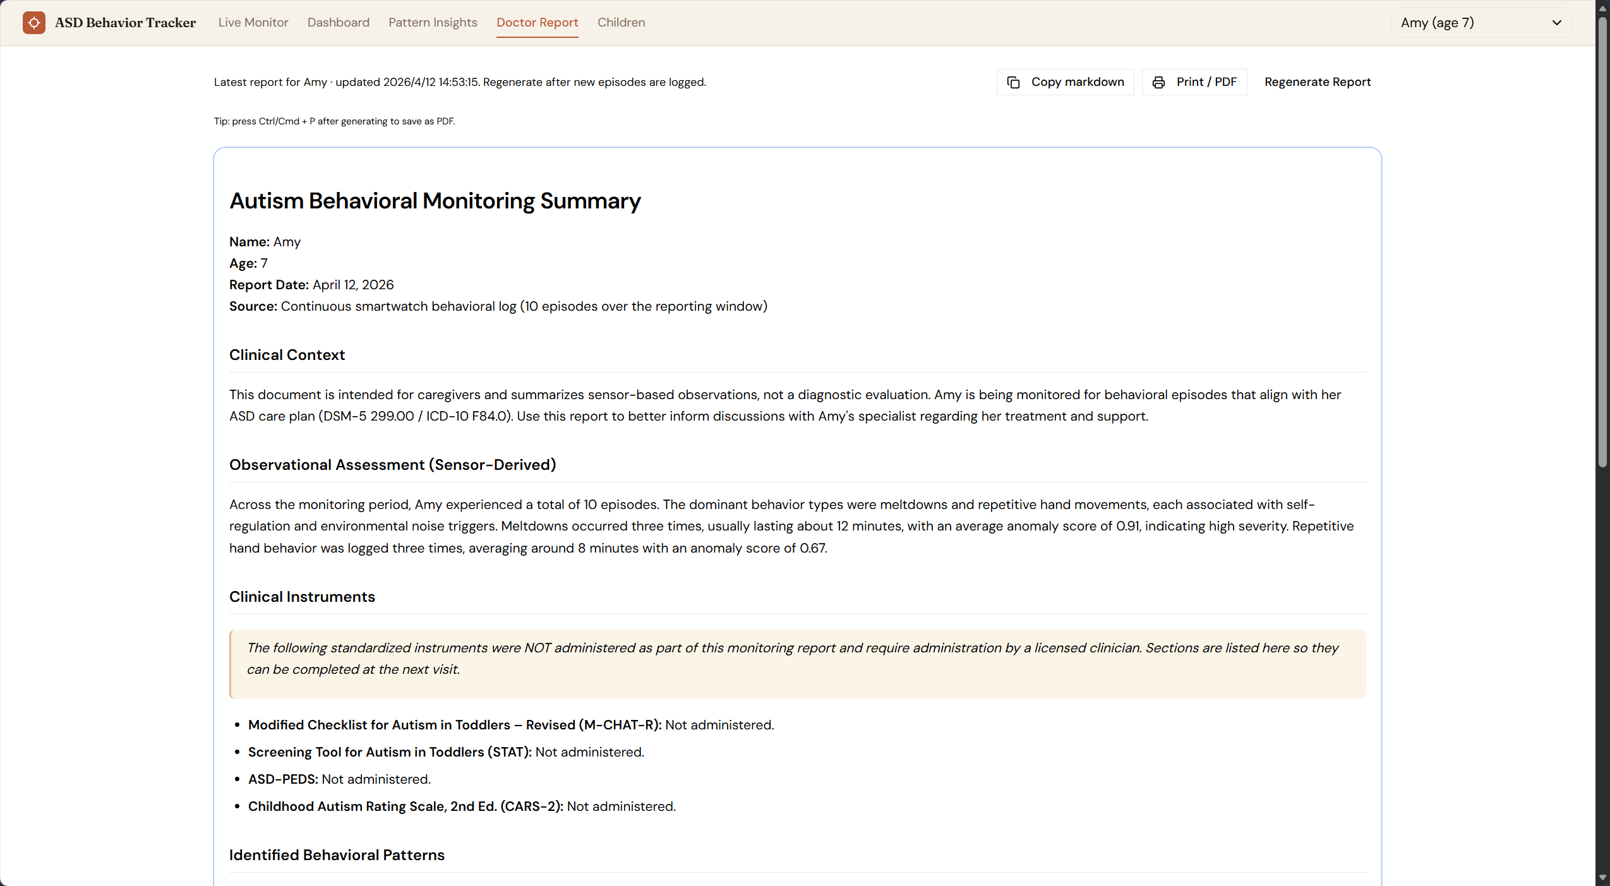
Task: Click the Regenerate Report button
Action: pyautogui.click(x=1317, y=82)
